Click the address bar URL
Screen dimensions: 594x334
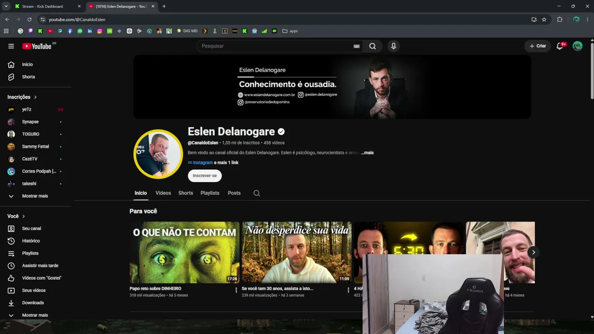point(77,19)
